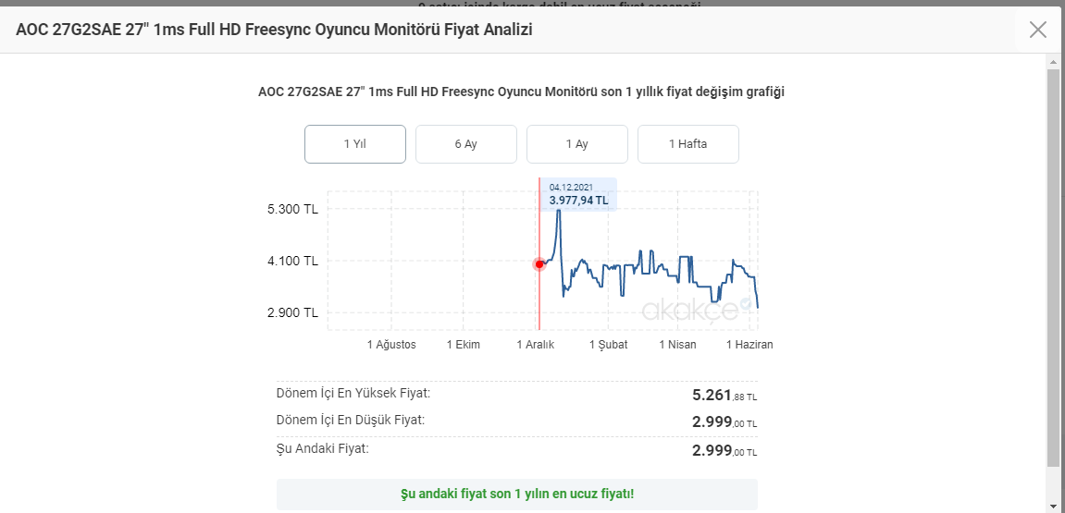Show the 1 Ay price history
The width and height of the screenshot is (1065, 513).
pos(576,144)
